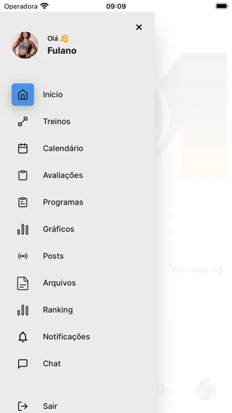
Task: Go to the Calendário menu item
Action: tap(63, 148)
